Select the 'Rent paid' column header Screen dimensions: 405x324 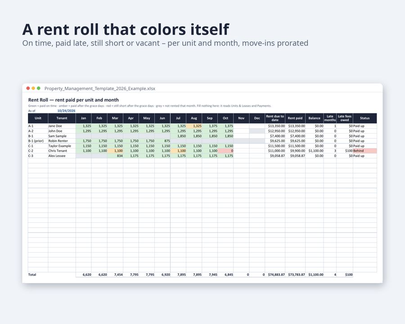(x=295, y=118)
